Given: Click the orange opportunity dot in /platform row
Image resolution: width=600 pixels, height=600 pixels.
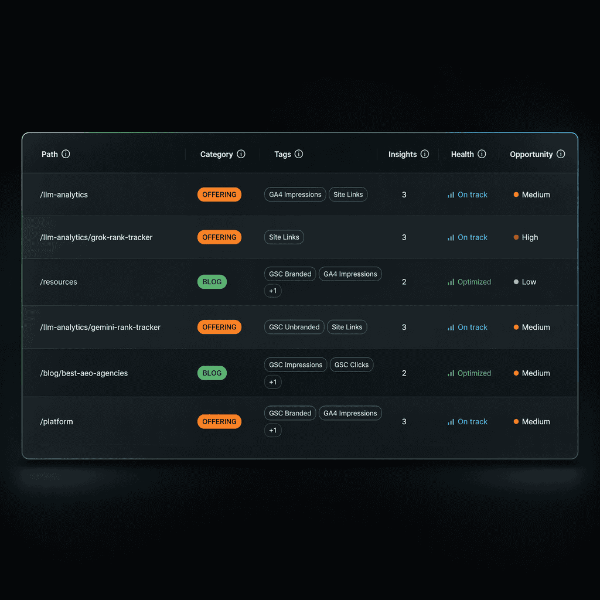Looking at the screenshot, I should pyautogui.click(x=516, y=421).
